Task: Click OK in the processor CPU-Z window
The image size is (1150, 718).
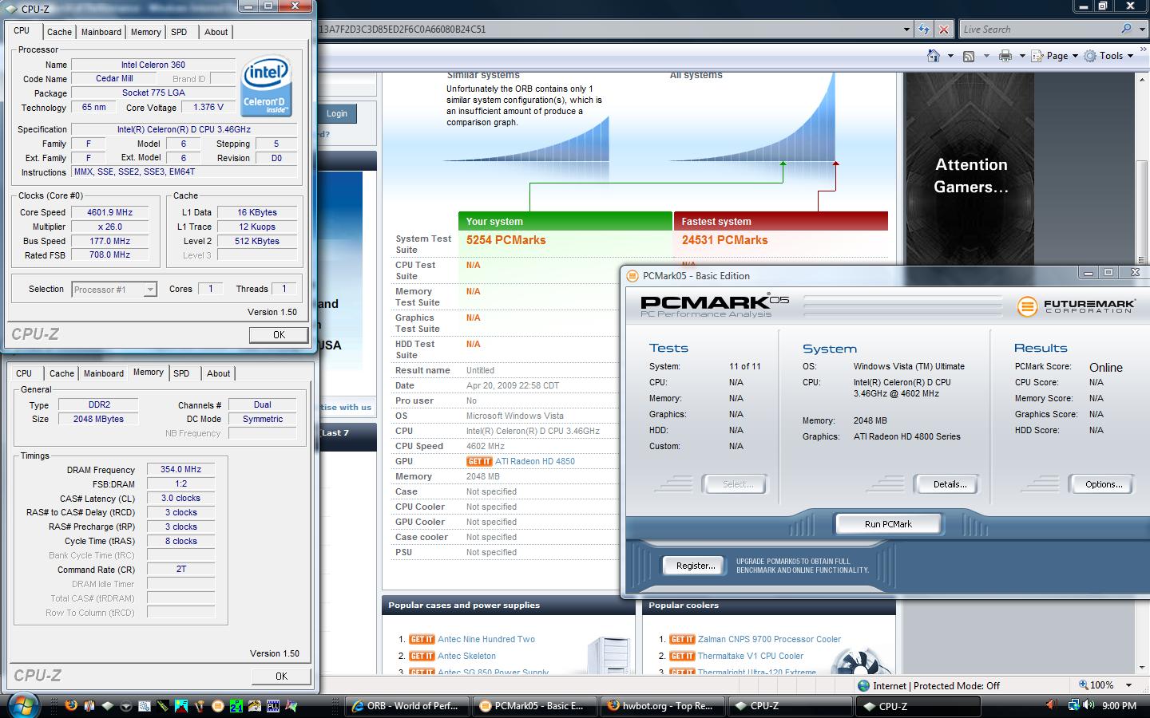Action: click(x=279, y=335)
